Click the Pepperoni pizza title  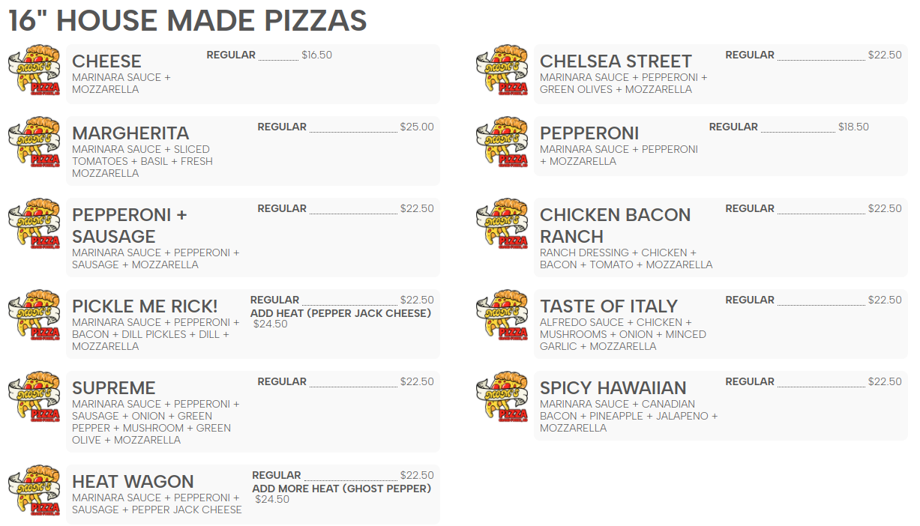[x=589, y=133]
